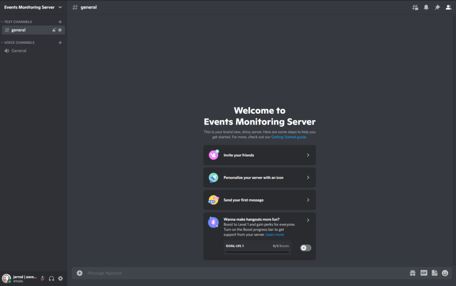Click the Message #general input field

[240, 273]
